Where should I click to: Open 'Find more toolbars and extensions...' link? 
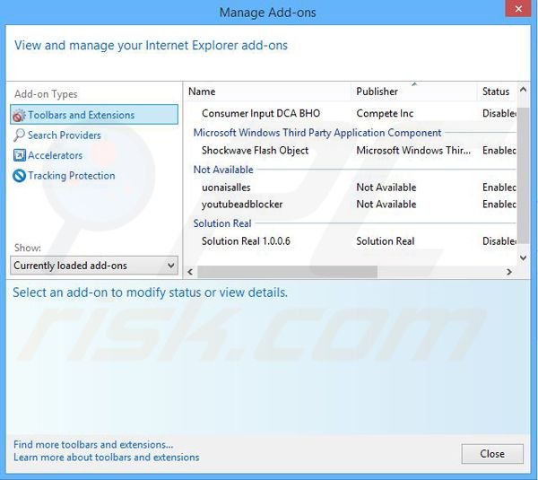(x=93, y=445)
